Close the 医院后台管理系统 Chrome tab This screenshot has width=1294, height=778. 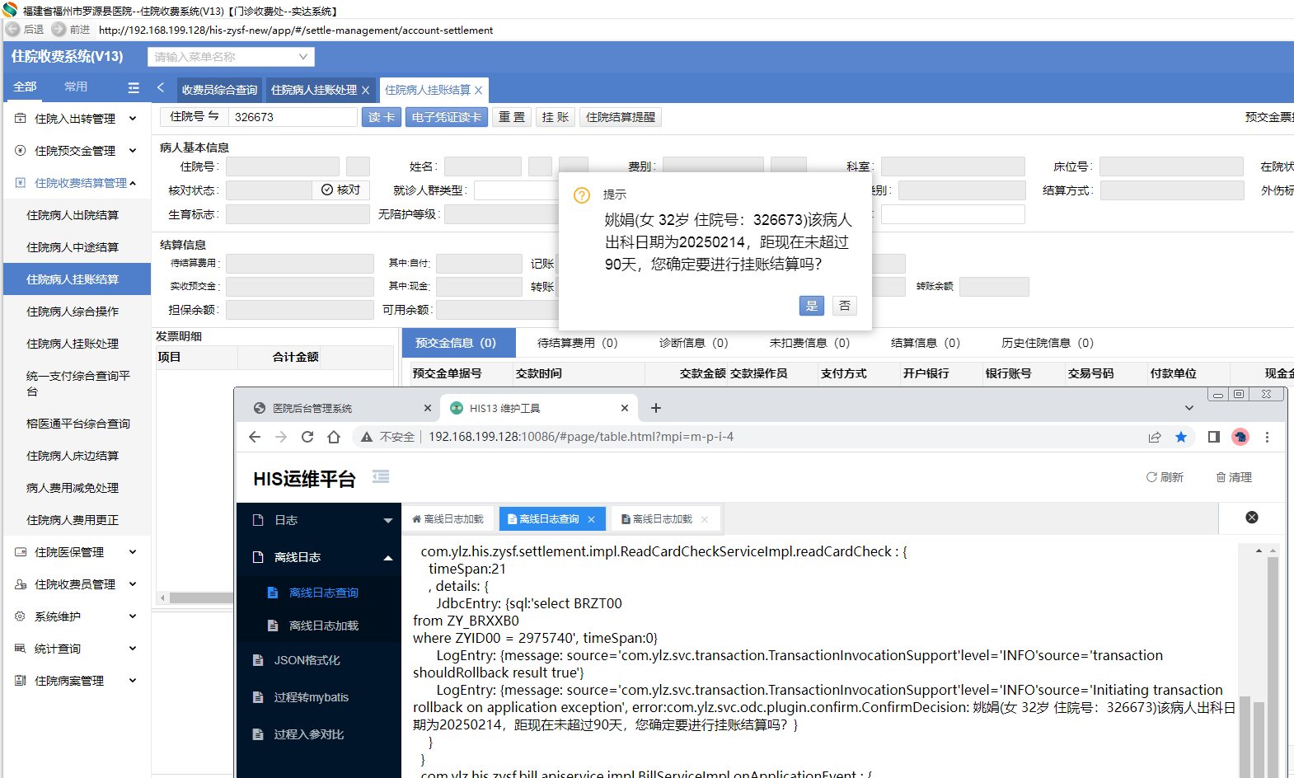tap(428, 408)
